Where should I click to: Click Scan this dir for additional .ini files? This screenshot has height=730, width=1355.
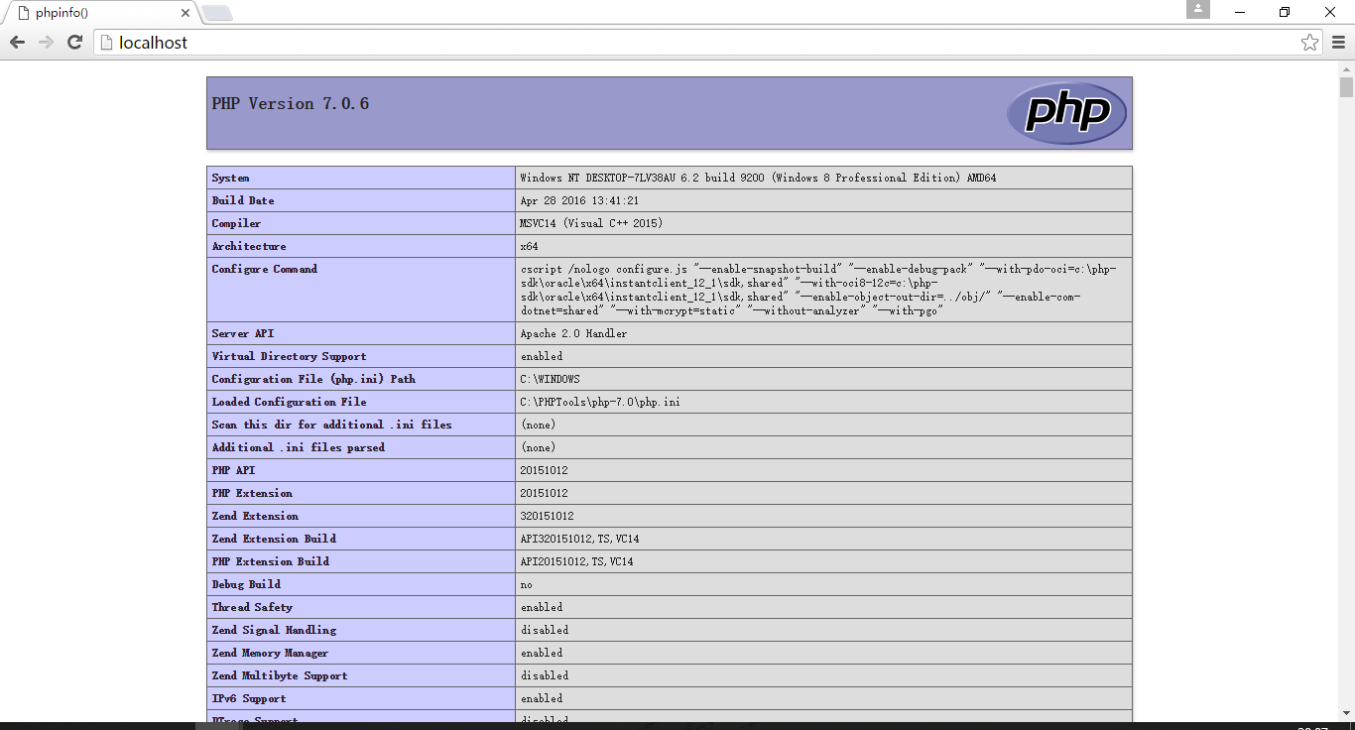click(332, 425)
